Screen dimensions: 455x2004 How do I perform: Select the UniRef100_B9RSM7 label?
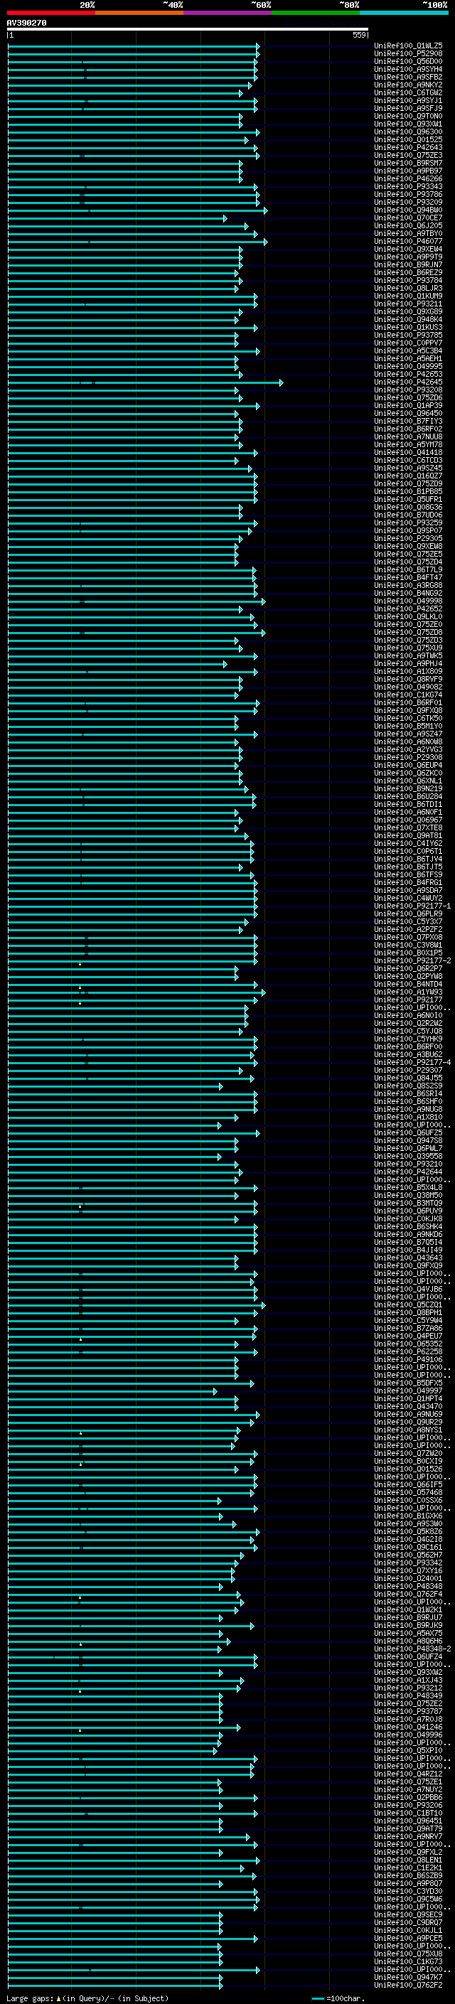(x=408, y=163)
